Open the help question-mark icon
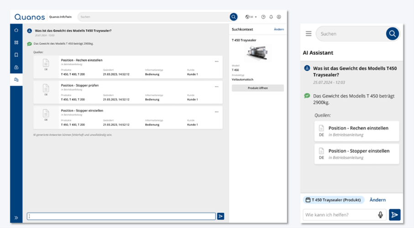Image resolution: width=414 pixels, height=228 pixels. [x=263, y=17]
